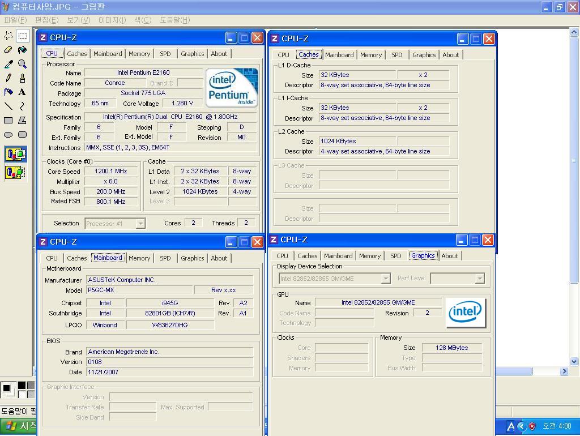Screen dimensions: 580x436
Task: Pick the Eraser tool in Paint
Action: 8,50
